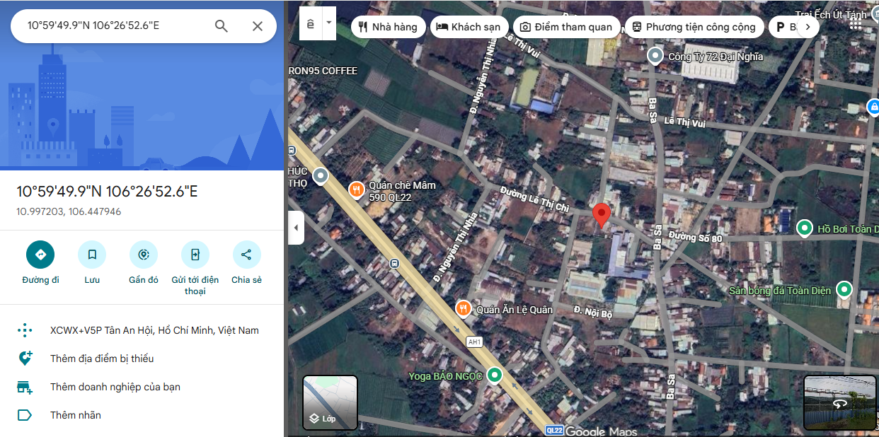The image size is (879, 437).
Task: Click the QL22 highway shield
Action: [x=554, y=430]
